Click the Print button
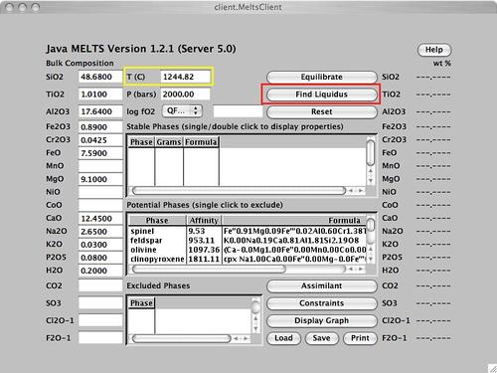Image resolution: width=497 pixels, height=373 pixels. pyautogui.click(x=360, y=338)
